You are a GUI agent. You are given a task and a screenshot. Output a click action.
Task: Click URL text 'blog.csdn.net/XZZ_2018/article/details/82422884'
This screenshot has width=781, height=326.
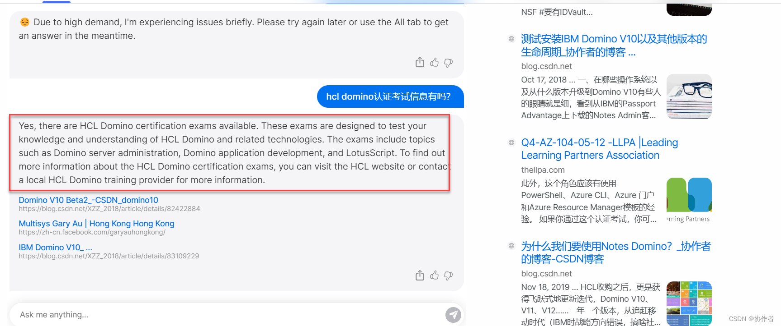click(109, 209)
